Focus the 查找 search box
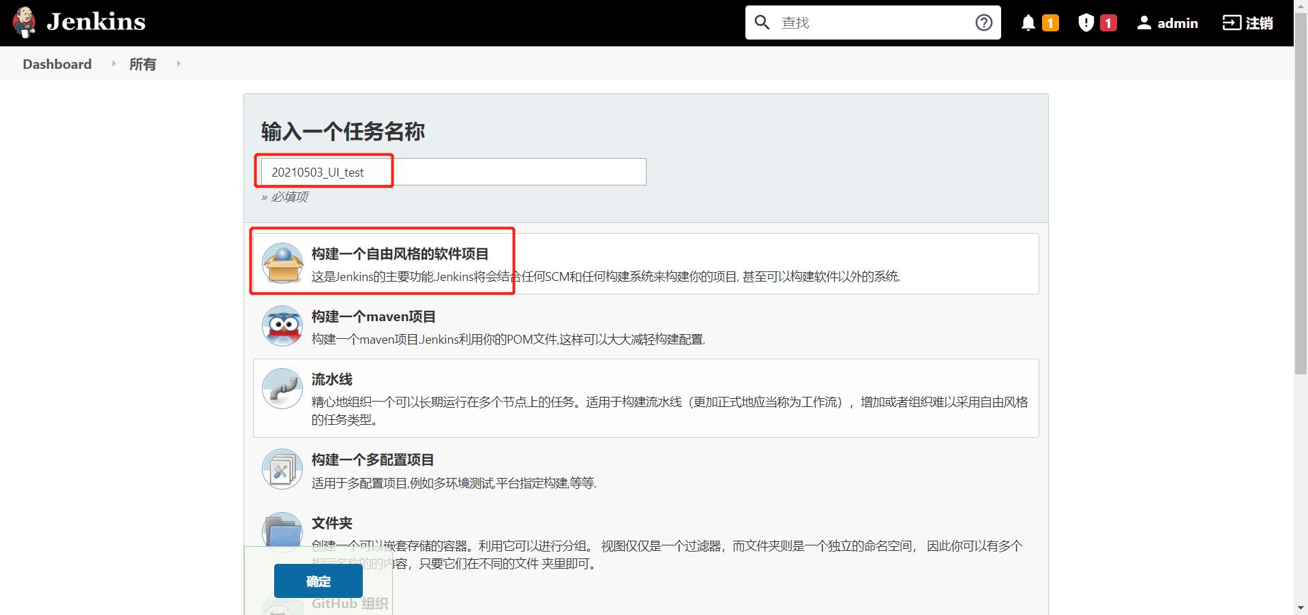This screenshot has height=615, width=1308. click(x=873, y=22)
